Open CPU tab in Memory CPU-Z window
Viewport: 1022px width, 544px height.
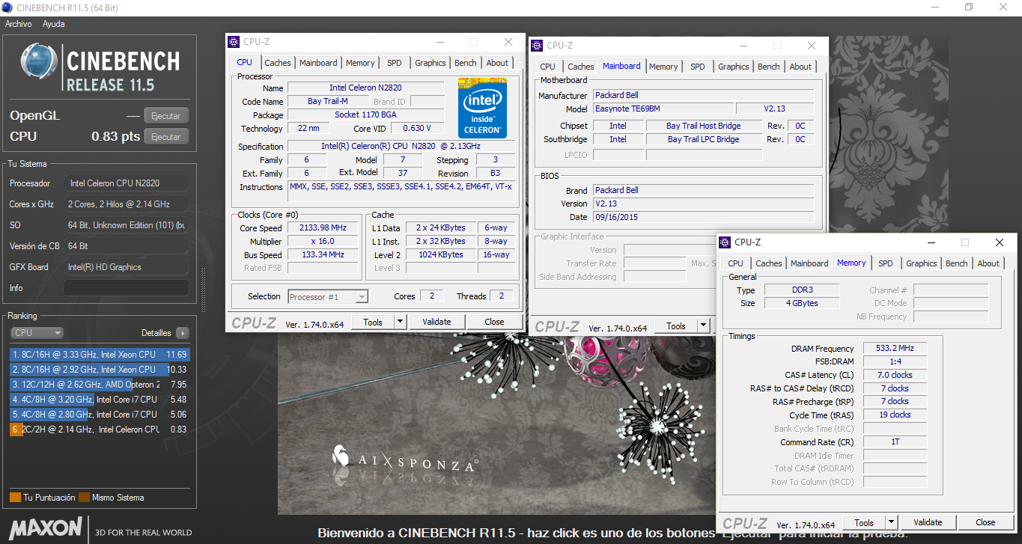pos(735,263)
